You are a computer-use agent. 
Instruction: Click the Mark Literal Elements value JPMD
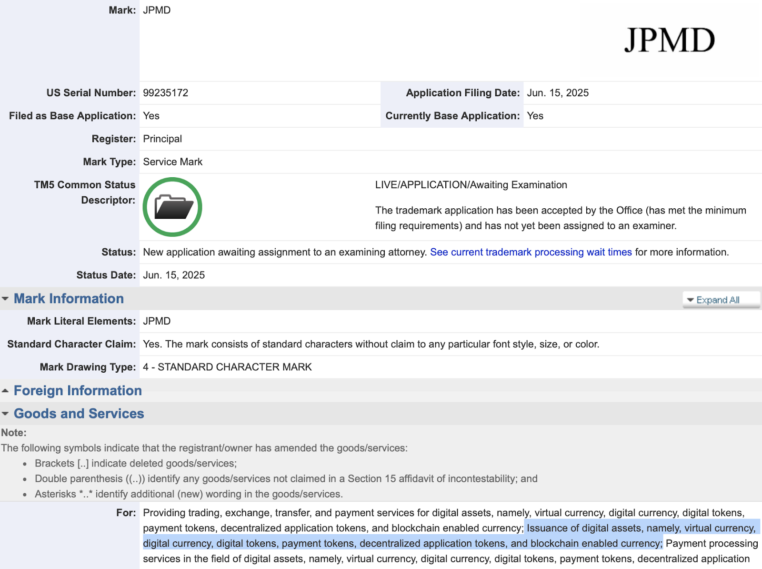[157, 321]
